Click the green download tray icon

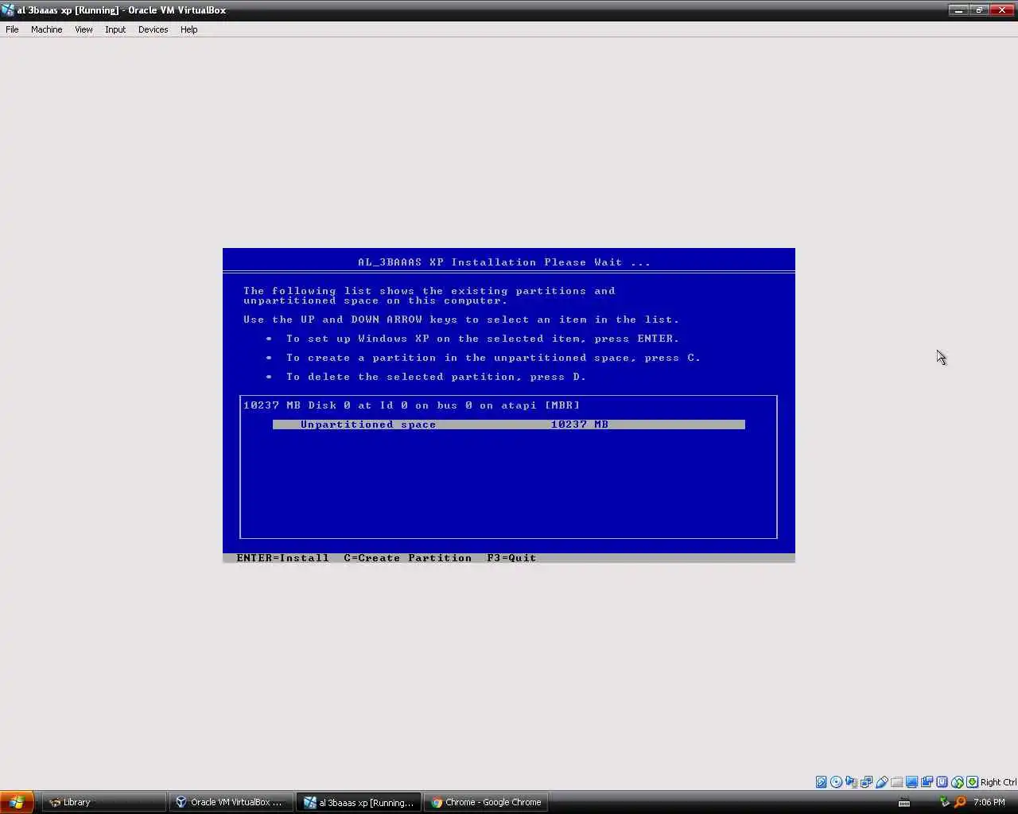944,802
